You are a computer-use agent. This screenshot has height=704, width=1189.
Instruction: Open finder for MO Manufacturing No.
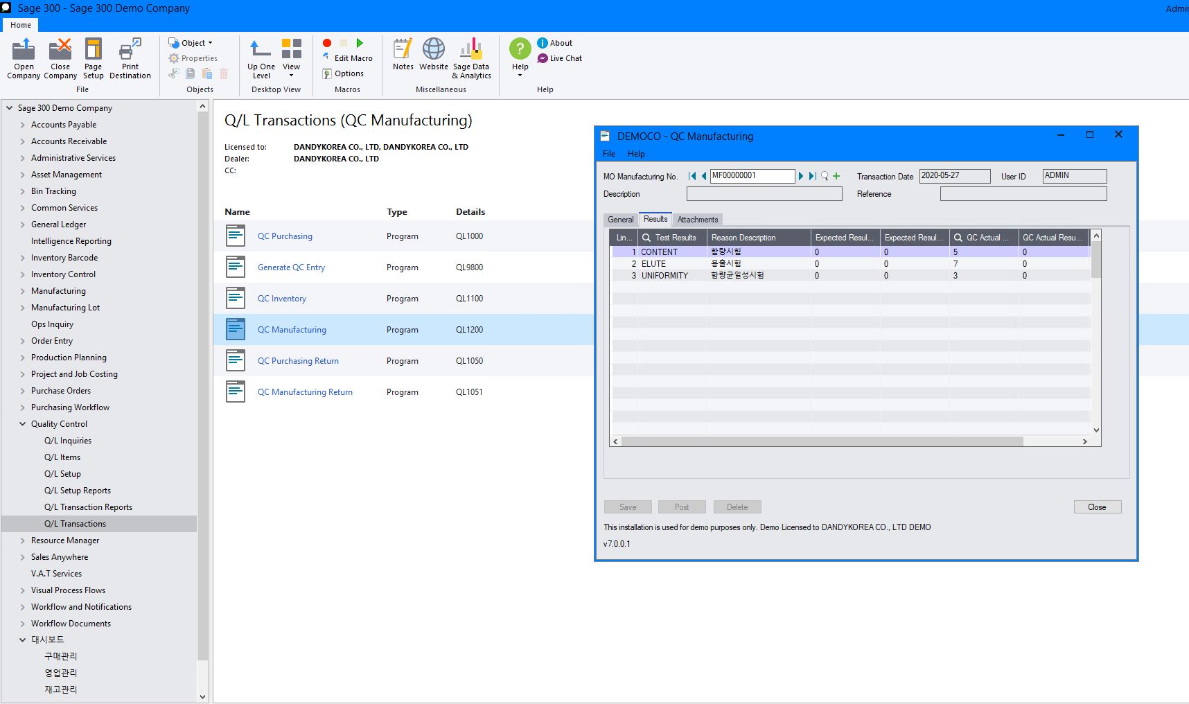tap(825, 176)
